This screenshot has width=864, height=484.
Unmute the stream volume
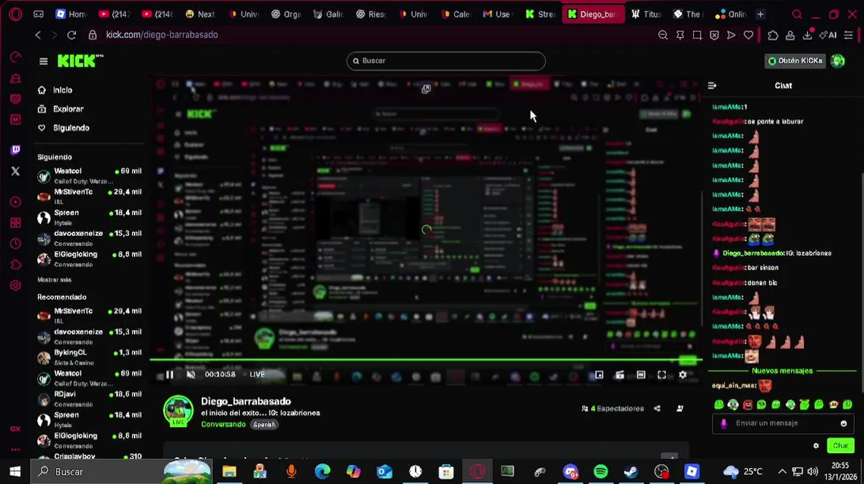point(190,374)
